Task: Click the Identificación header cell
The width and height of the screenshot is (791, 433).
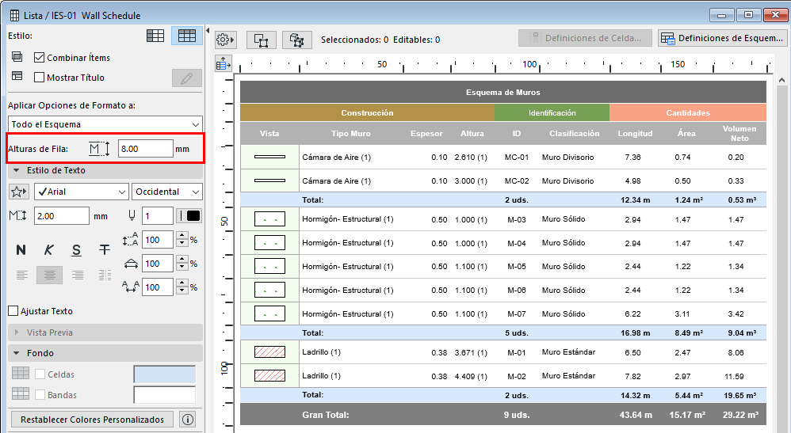Action: (552, 113)
